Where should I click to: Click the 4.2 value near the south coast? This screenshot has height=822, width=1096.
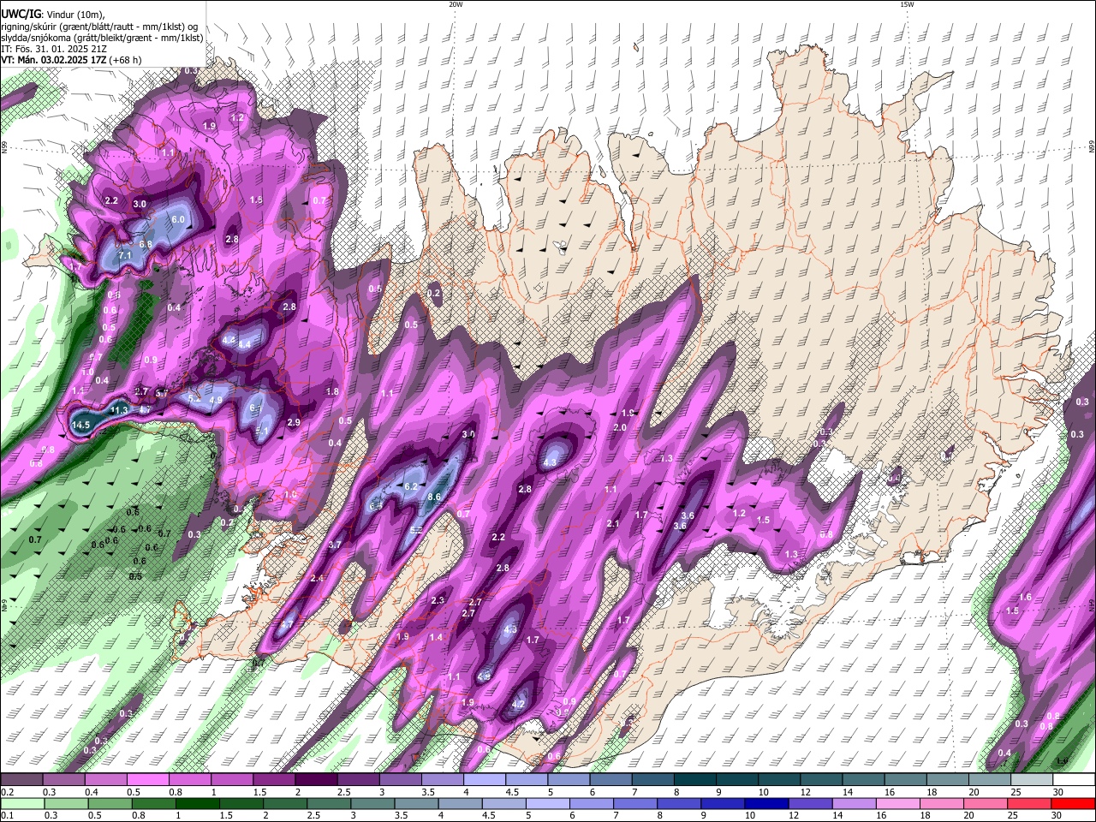[x=517, y=705]
